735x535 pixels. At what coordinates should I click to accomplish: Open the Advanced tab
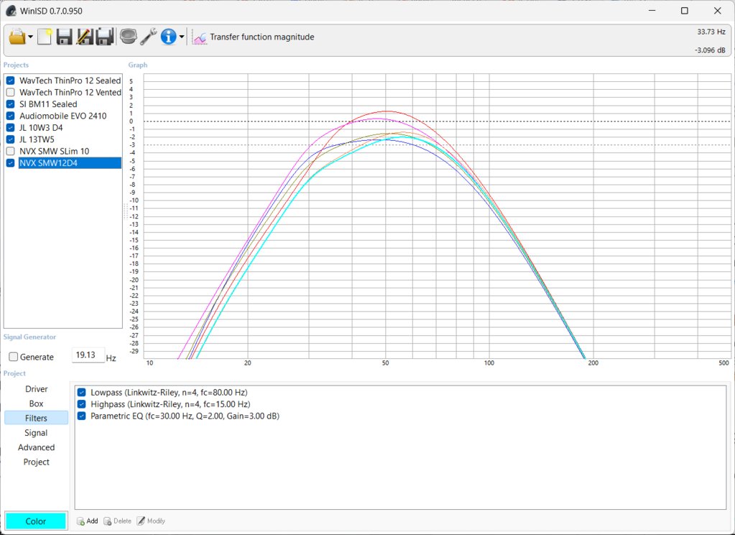point(36,447)
